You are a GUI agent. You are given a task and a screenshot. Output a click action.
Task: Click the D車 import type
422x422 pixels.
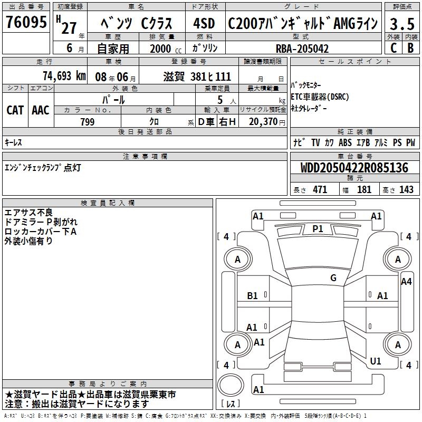click(x=206, y=122)
